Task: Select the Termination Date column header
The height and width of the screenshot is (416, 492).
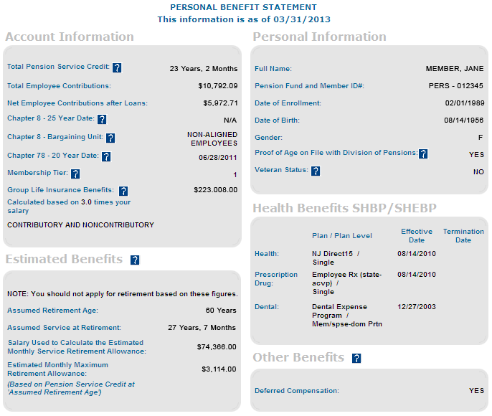Action: [x=463, y=236]
